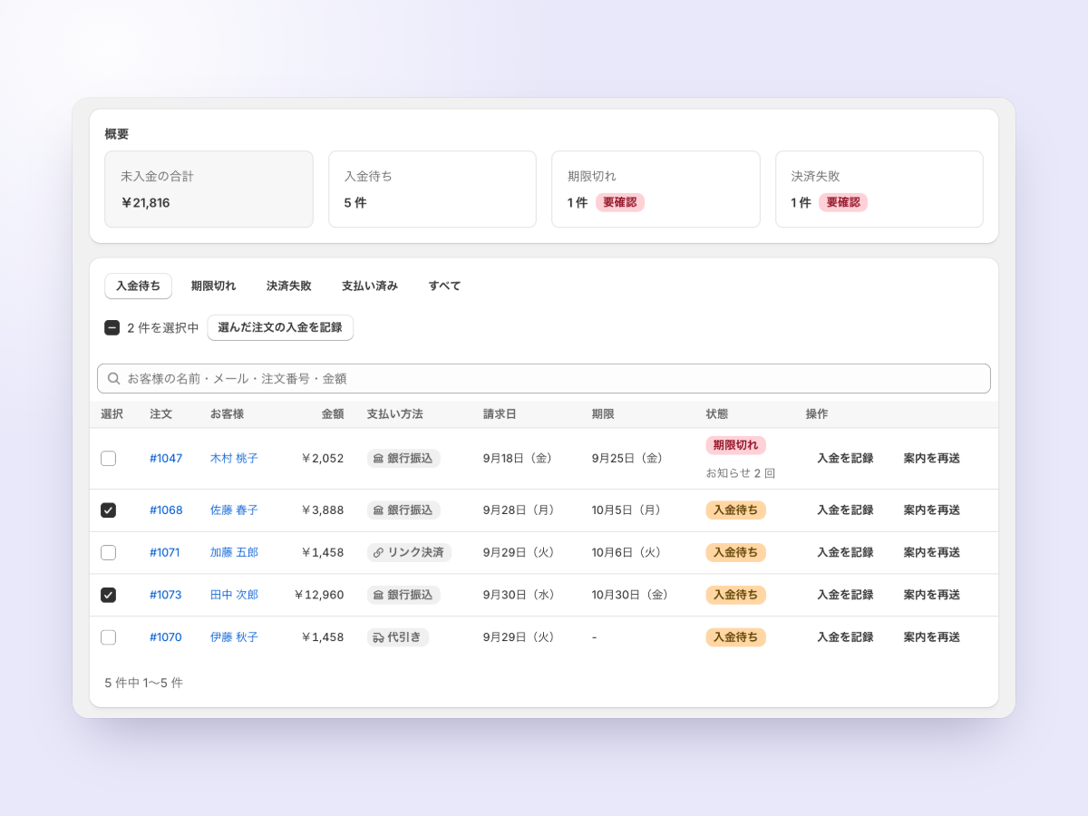
Task: Click the 金額 column header
Action: click(x=333, y=414)
